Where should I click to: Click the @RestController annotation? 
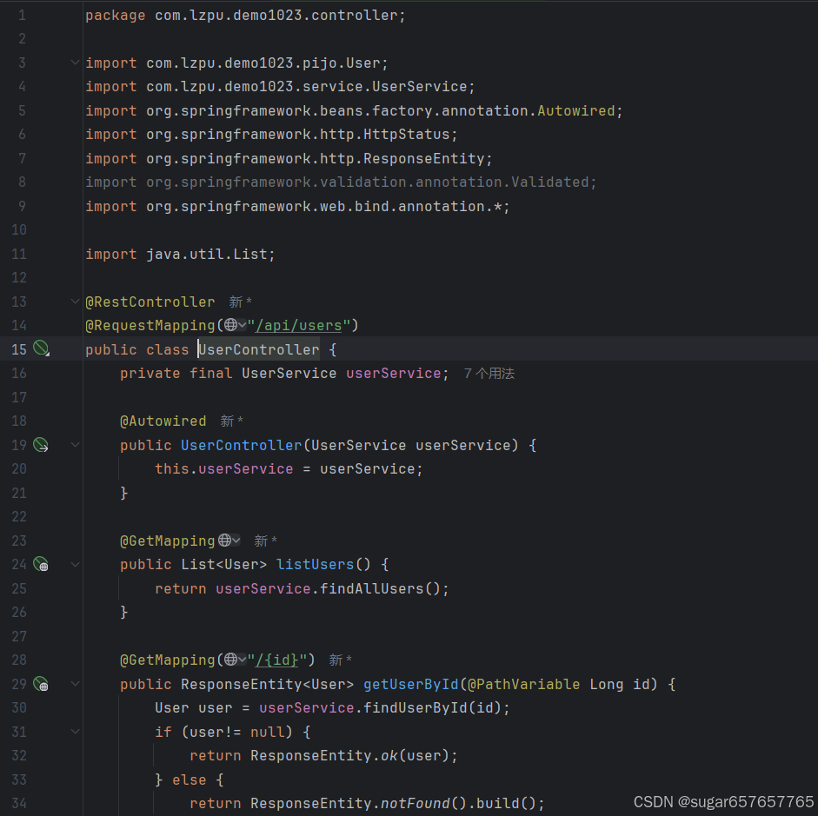coord(150,302)
